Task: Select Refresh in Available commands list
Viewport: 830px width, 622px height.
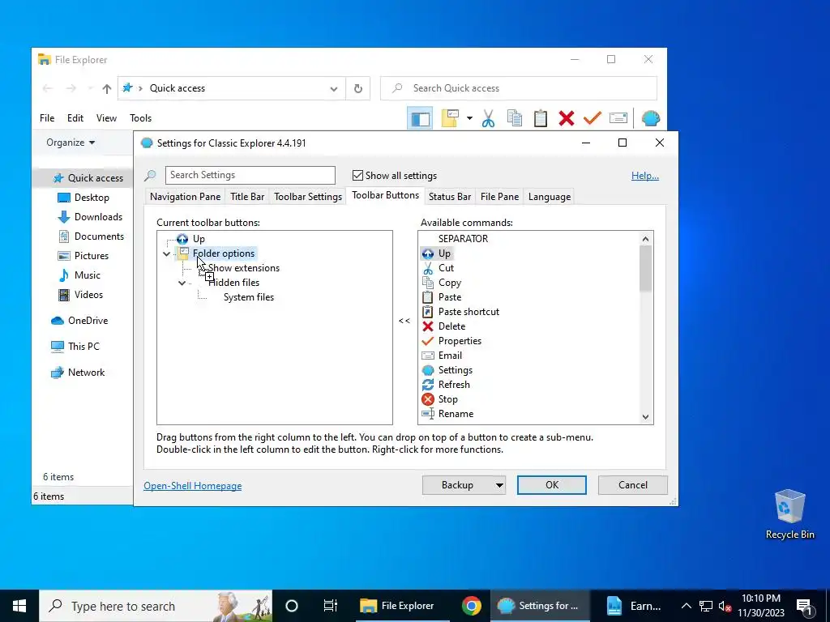Action: click(454, 385)
